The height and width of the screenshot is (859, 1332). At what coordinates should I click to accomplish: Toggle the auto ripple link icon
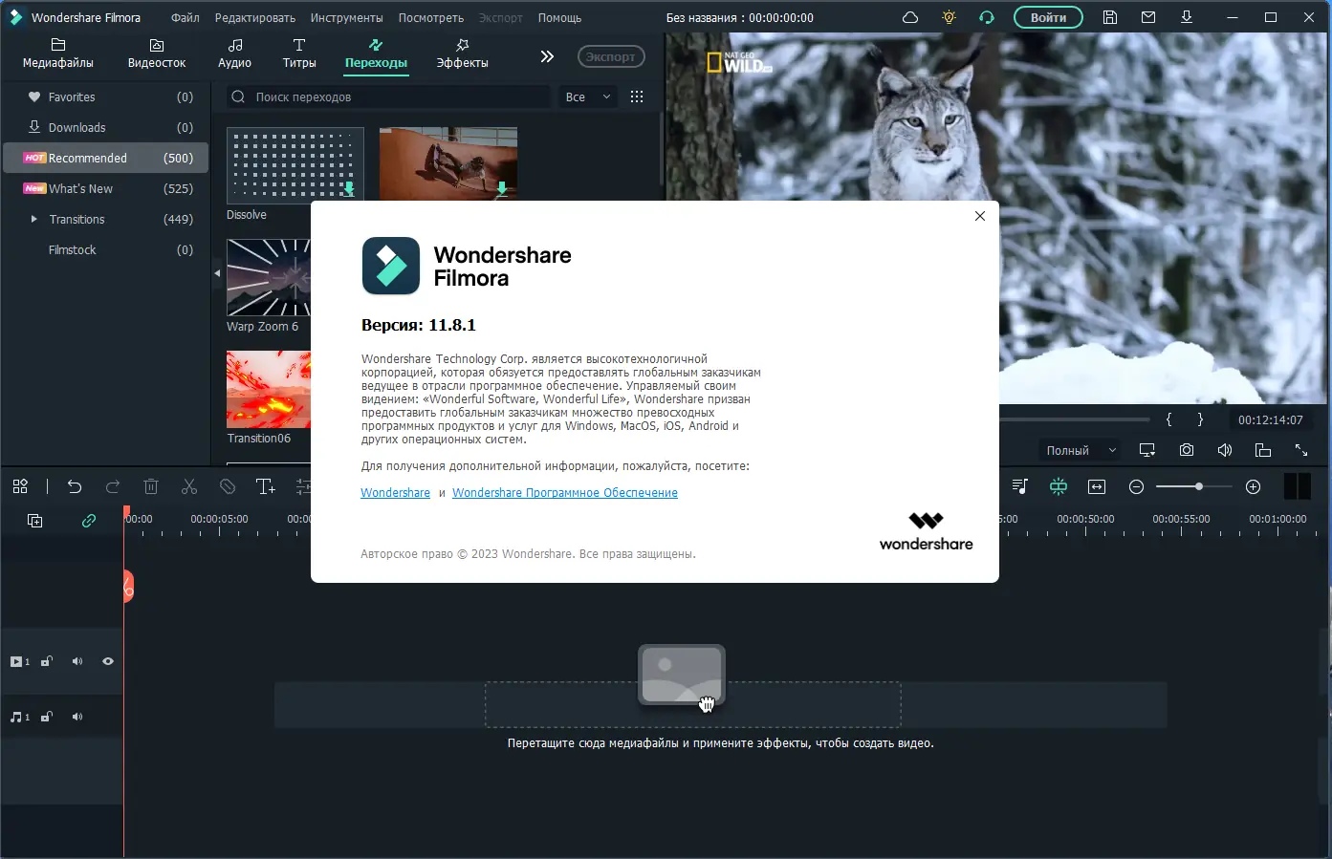(x=89, y=521)
